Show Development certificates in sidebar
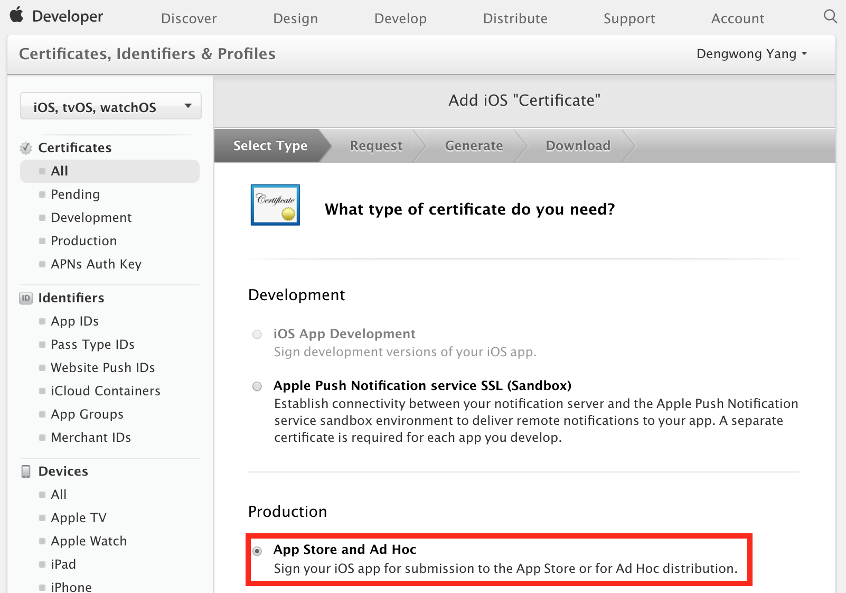The height and width of the screenshot is (593, 846). click(x=91, y=218)
